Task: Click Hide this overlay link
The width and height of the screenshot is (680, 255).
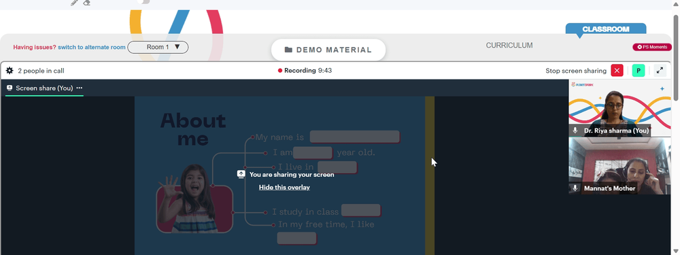Action: (x=284, y=188)
